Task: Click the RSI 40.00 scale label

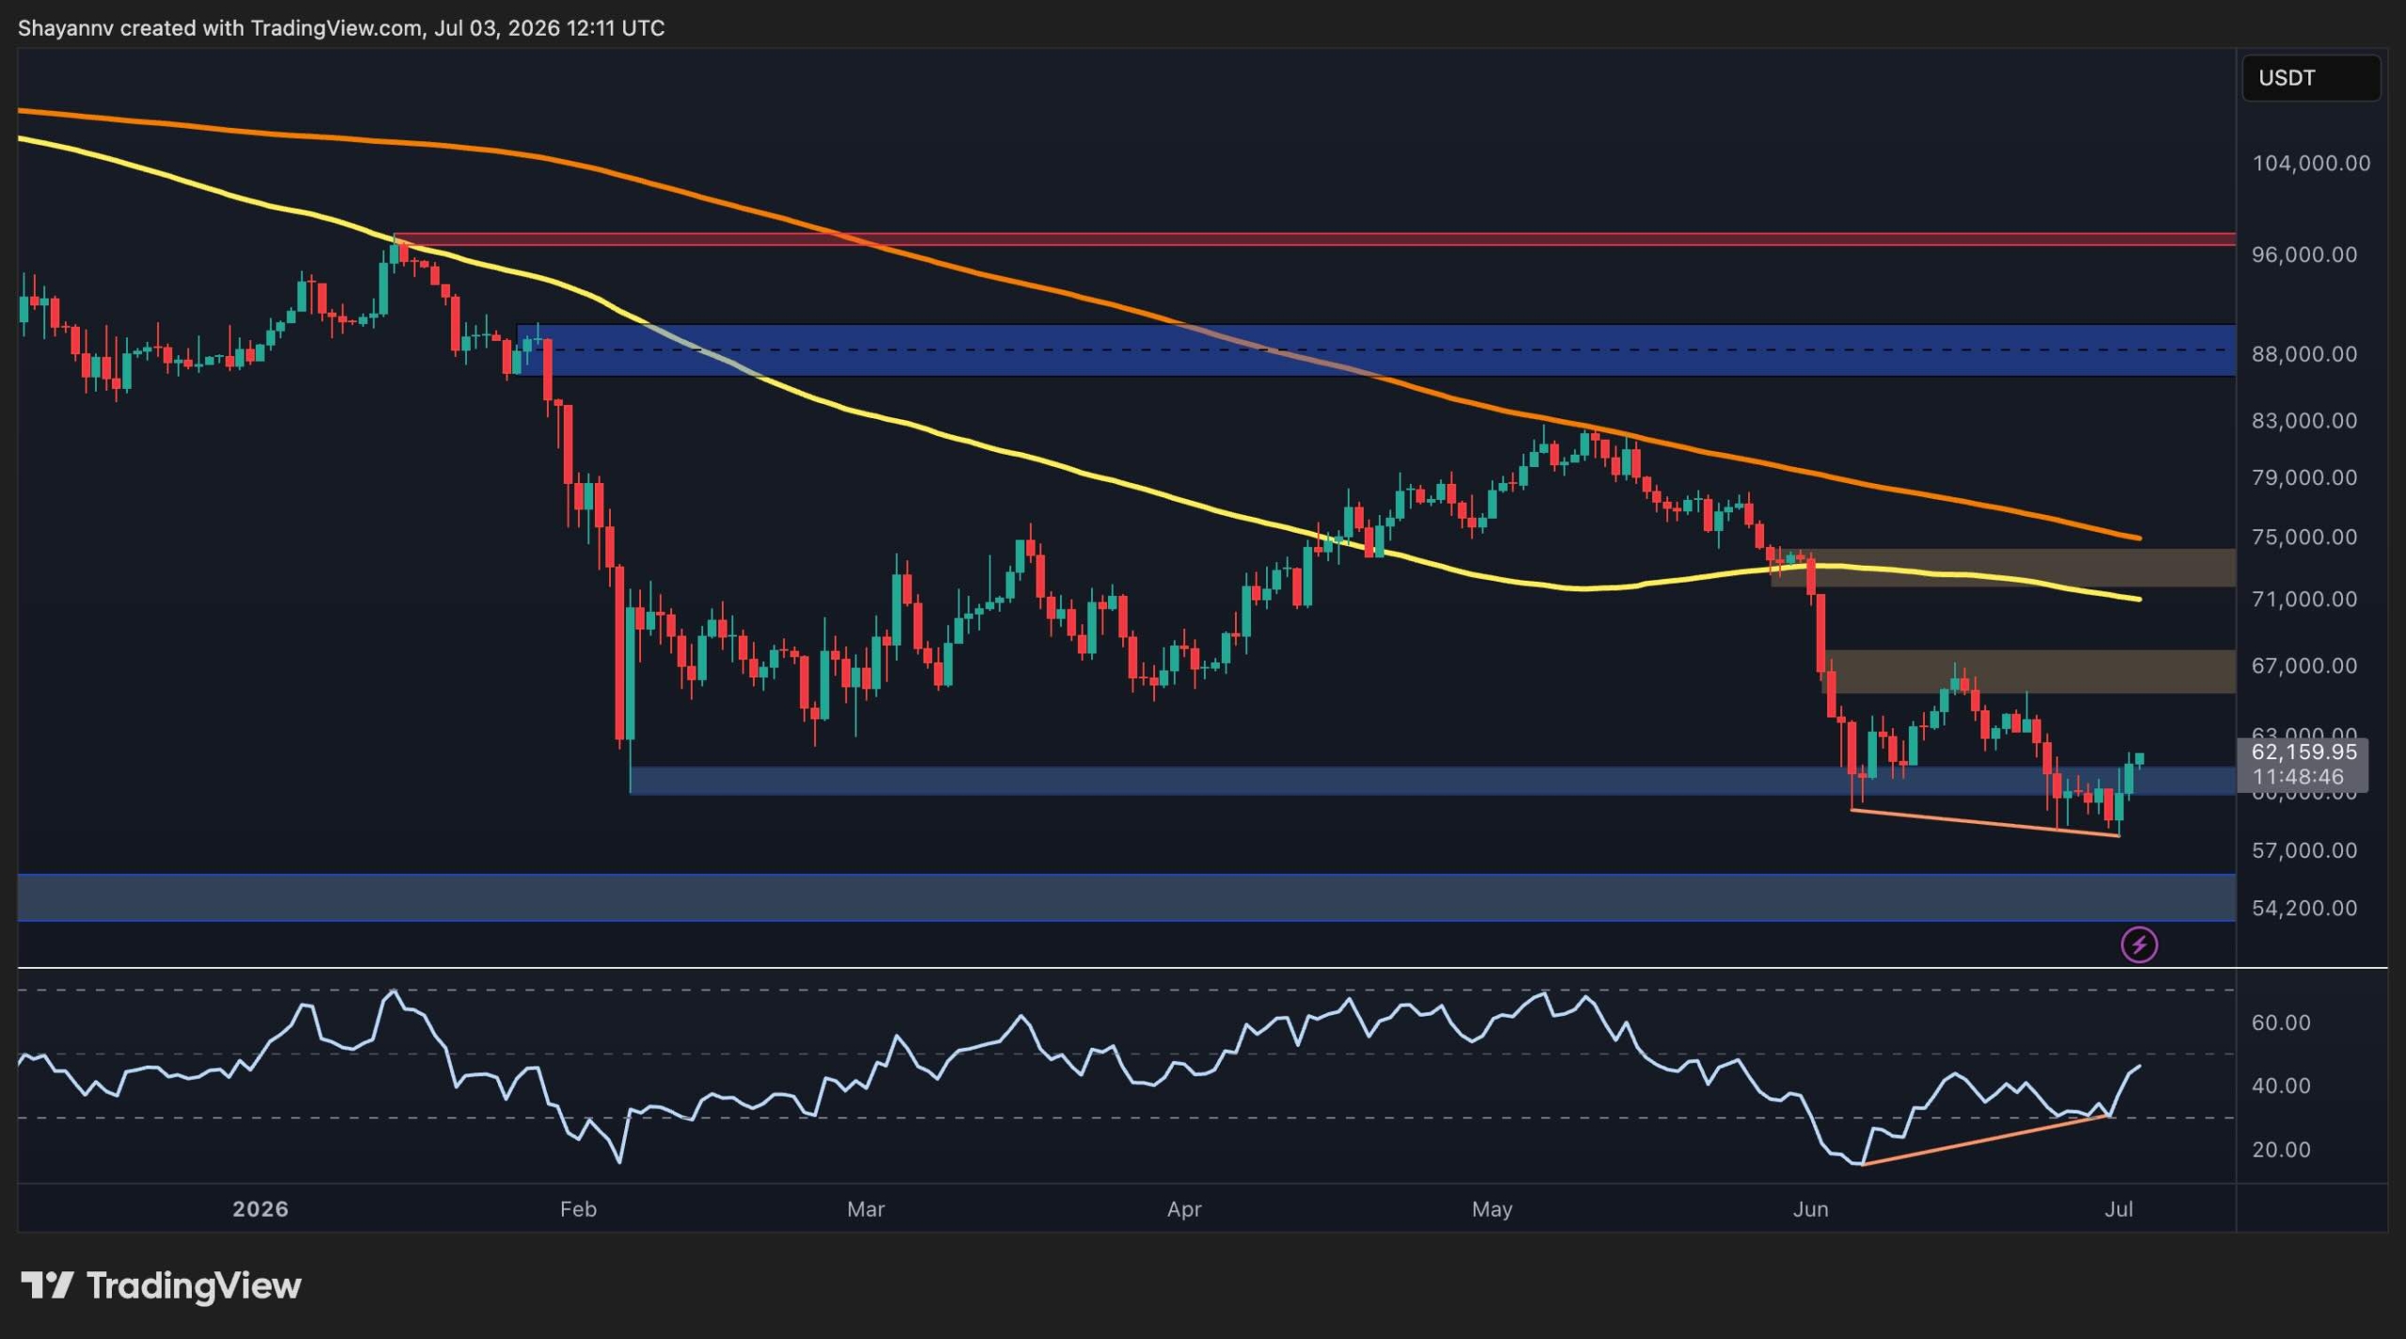Action: (x=2281, y=1085)
